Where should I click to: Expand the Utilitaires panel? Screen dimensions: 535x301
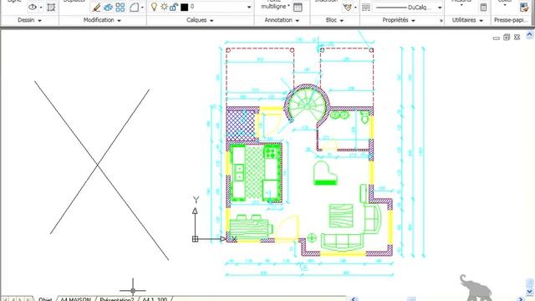tap(467, 20)
